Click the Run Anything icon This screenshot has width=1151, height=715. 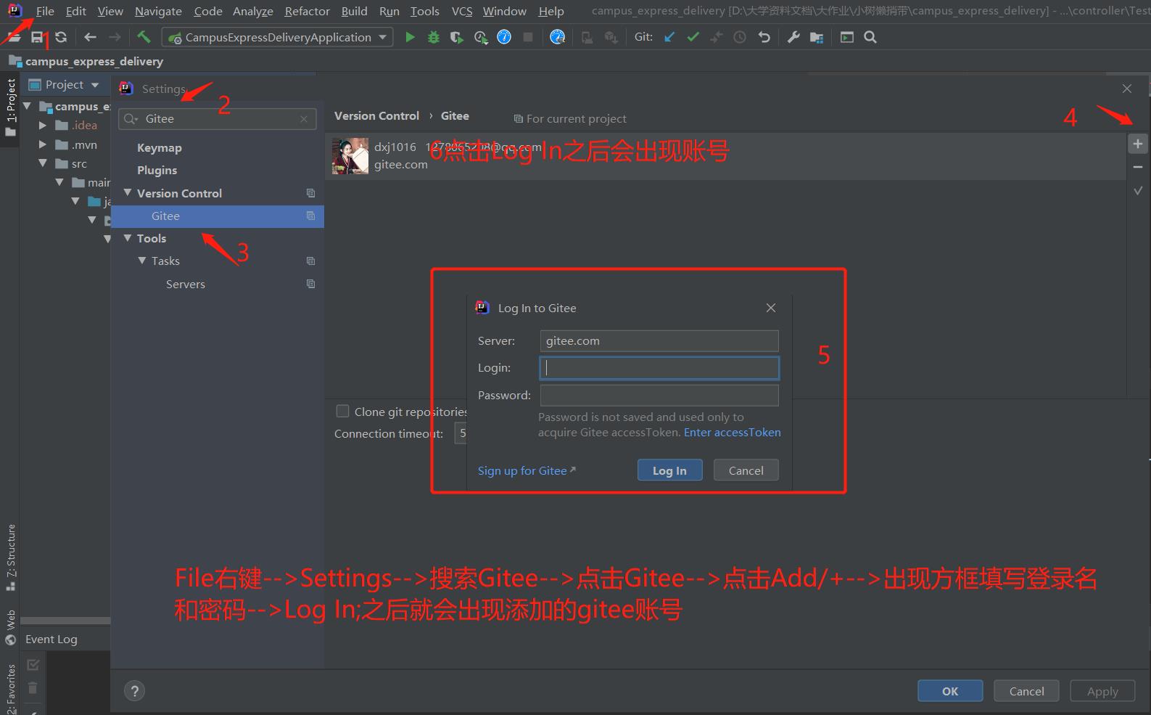pyautogui.click(x=846, y=37)
